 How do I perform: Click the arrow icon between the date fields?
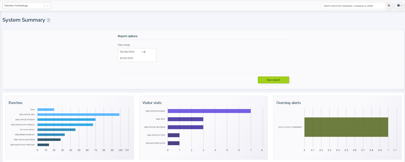[x=143, y=52]
